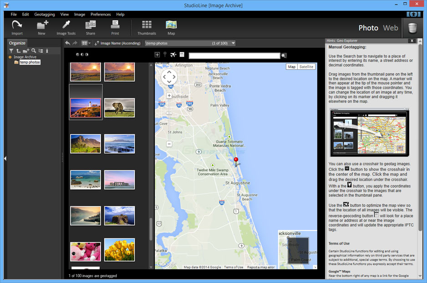The image size is (427, 283).
Task: Click the Import toolbar icon
Action: (x=17, y=27)
